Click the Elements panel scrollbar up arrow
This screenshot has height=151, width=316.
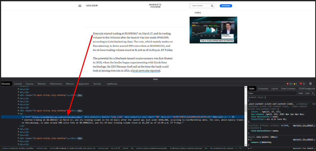[x=246, y=88]
